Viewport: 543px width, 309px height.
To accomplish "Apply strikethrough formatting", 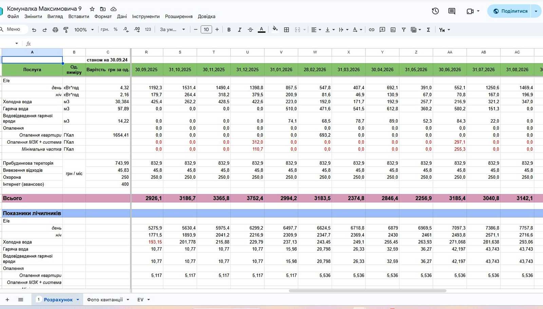I will click(250, 30).
